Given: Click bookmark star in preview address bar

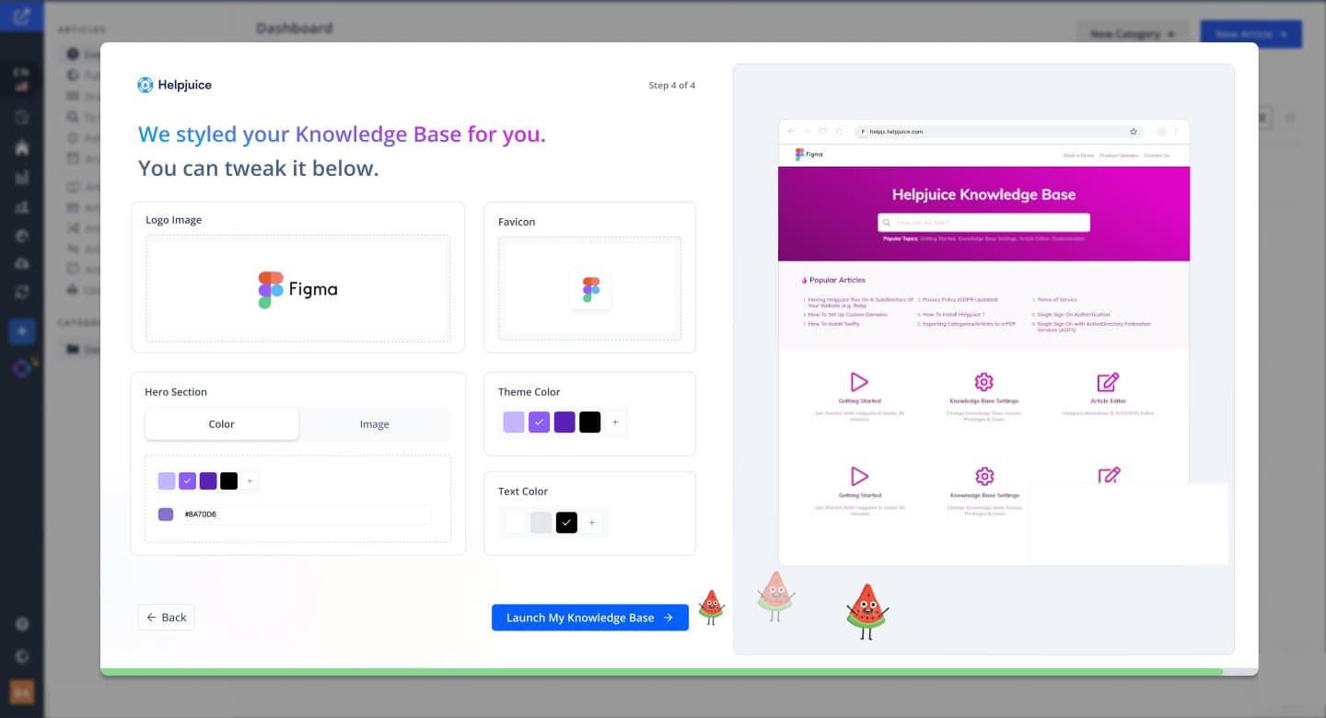Looking at the screenshot, I should (1132, 132).
